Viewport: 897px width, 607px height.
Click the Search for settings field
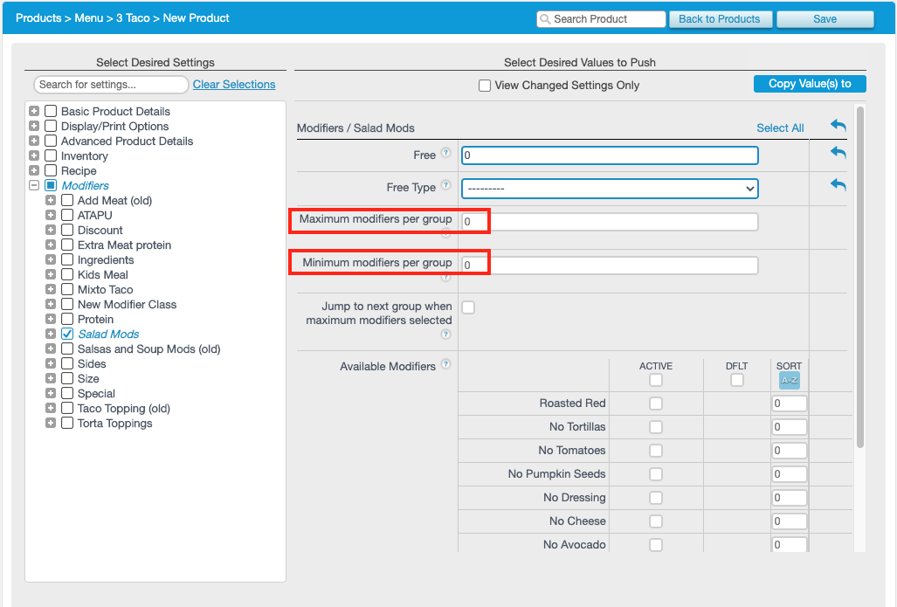[x=111, y=84]
